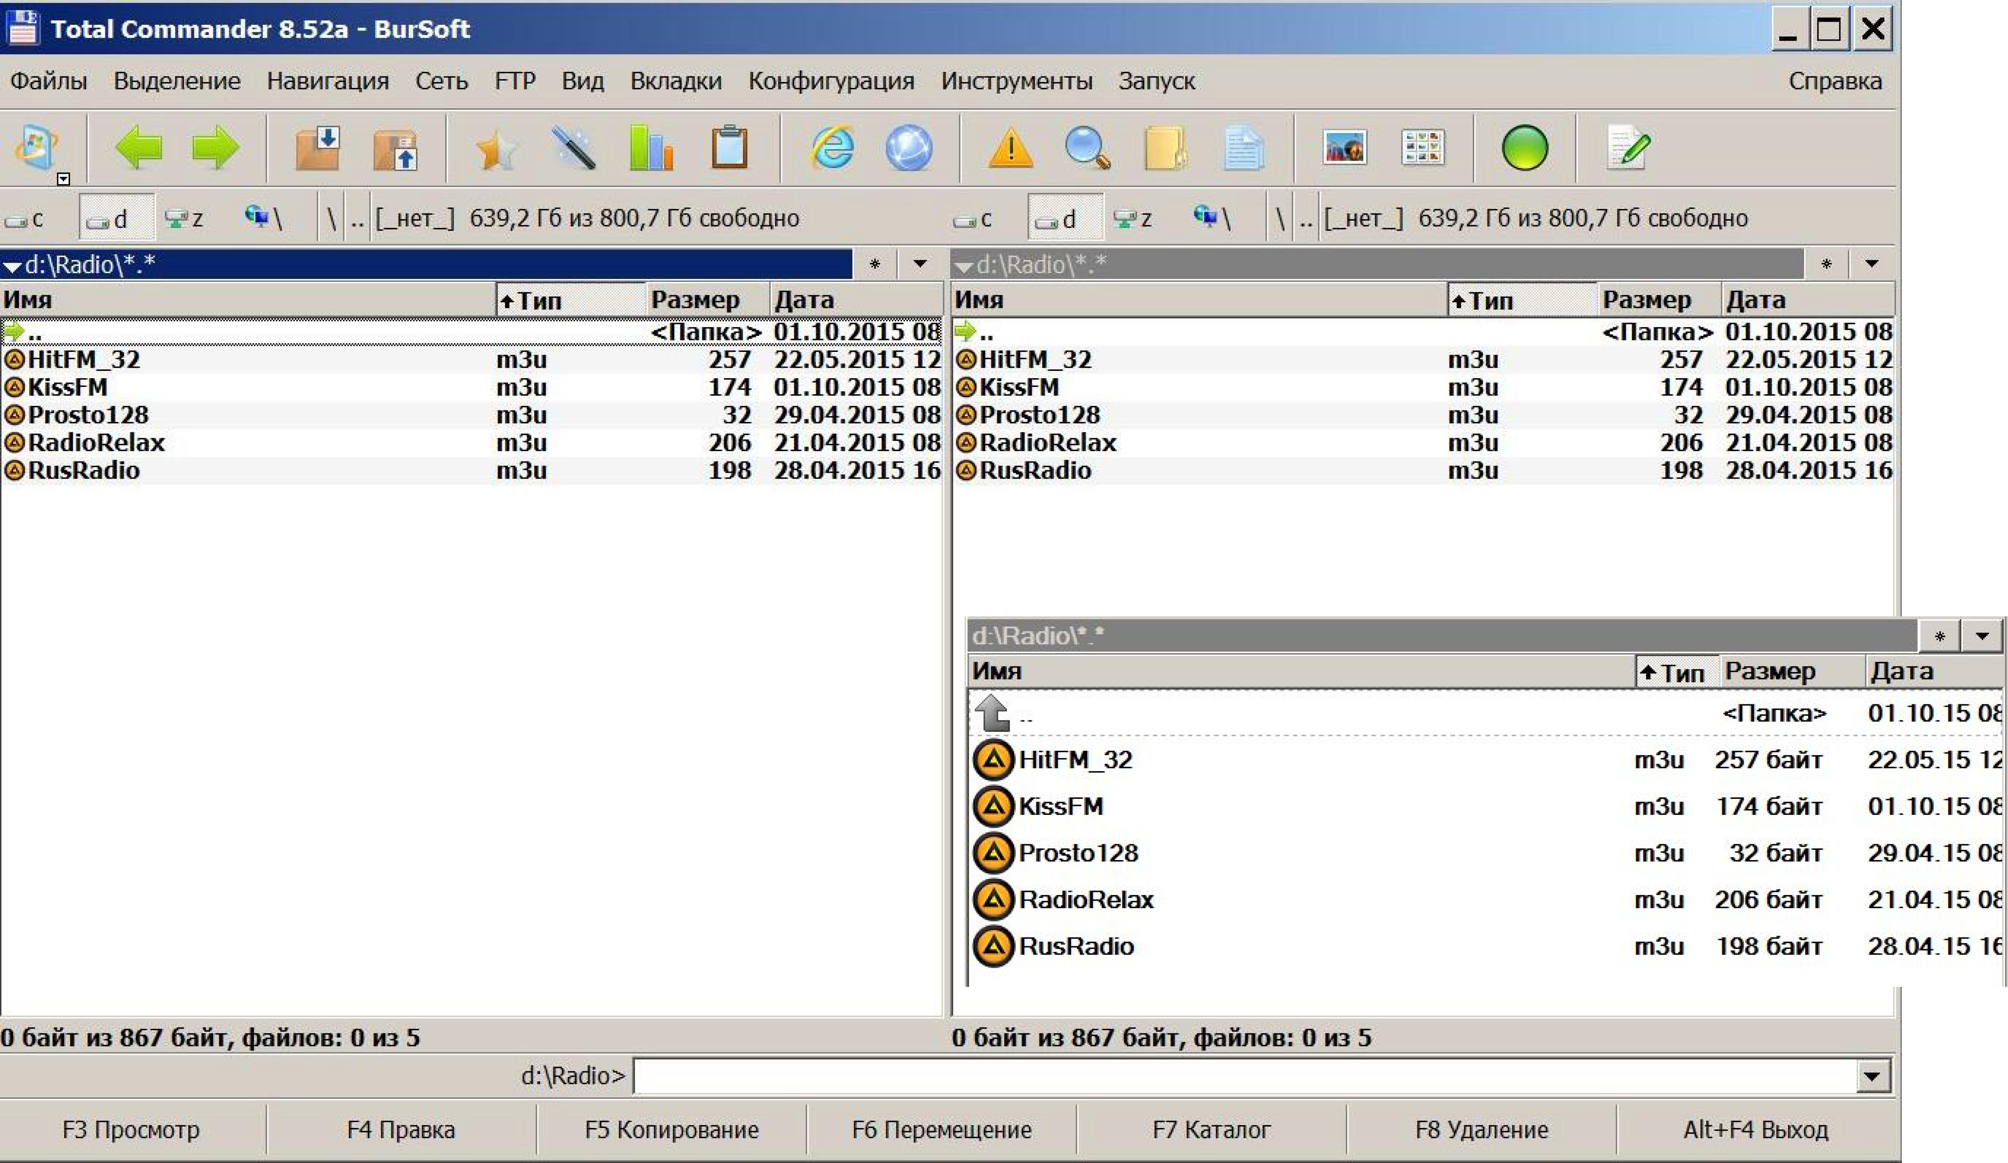Open the Вкладки menu

676,81
